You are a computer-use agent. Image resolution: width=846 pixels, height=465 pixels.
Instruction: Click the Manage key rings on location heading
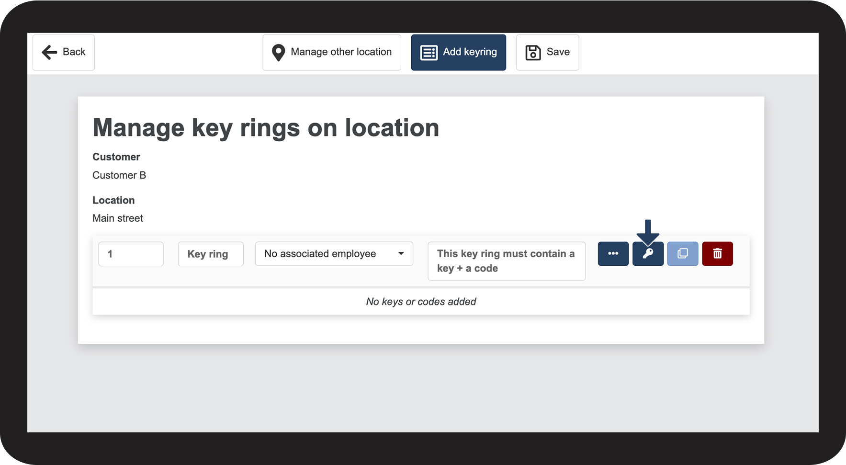[266, 128]
